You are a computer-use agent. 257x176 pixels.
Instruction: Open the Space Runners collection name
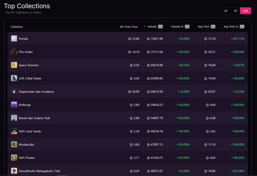[29, 65]
